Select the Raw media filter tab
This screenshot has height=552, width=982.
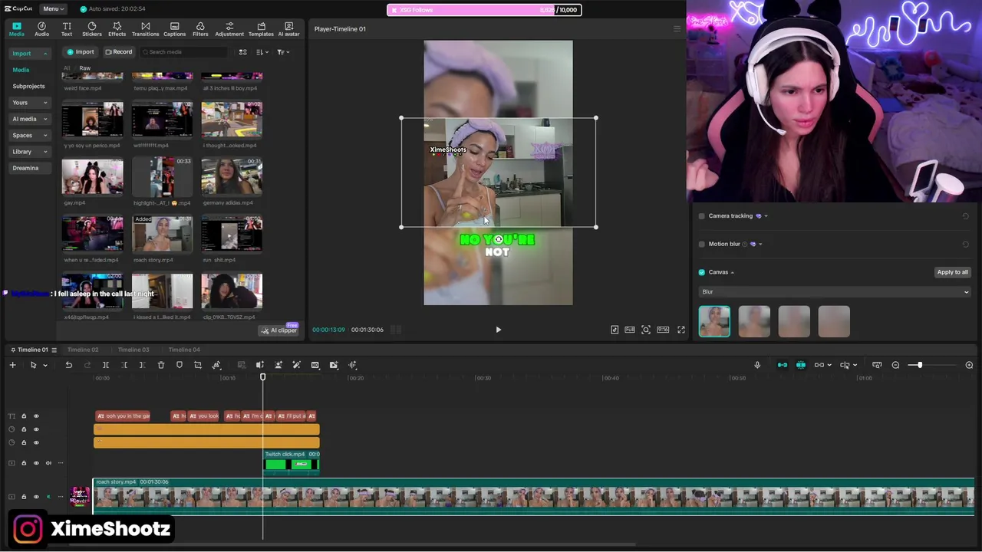[85, 68]
